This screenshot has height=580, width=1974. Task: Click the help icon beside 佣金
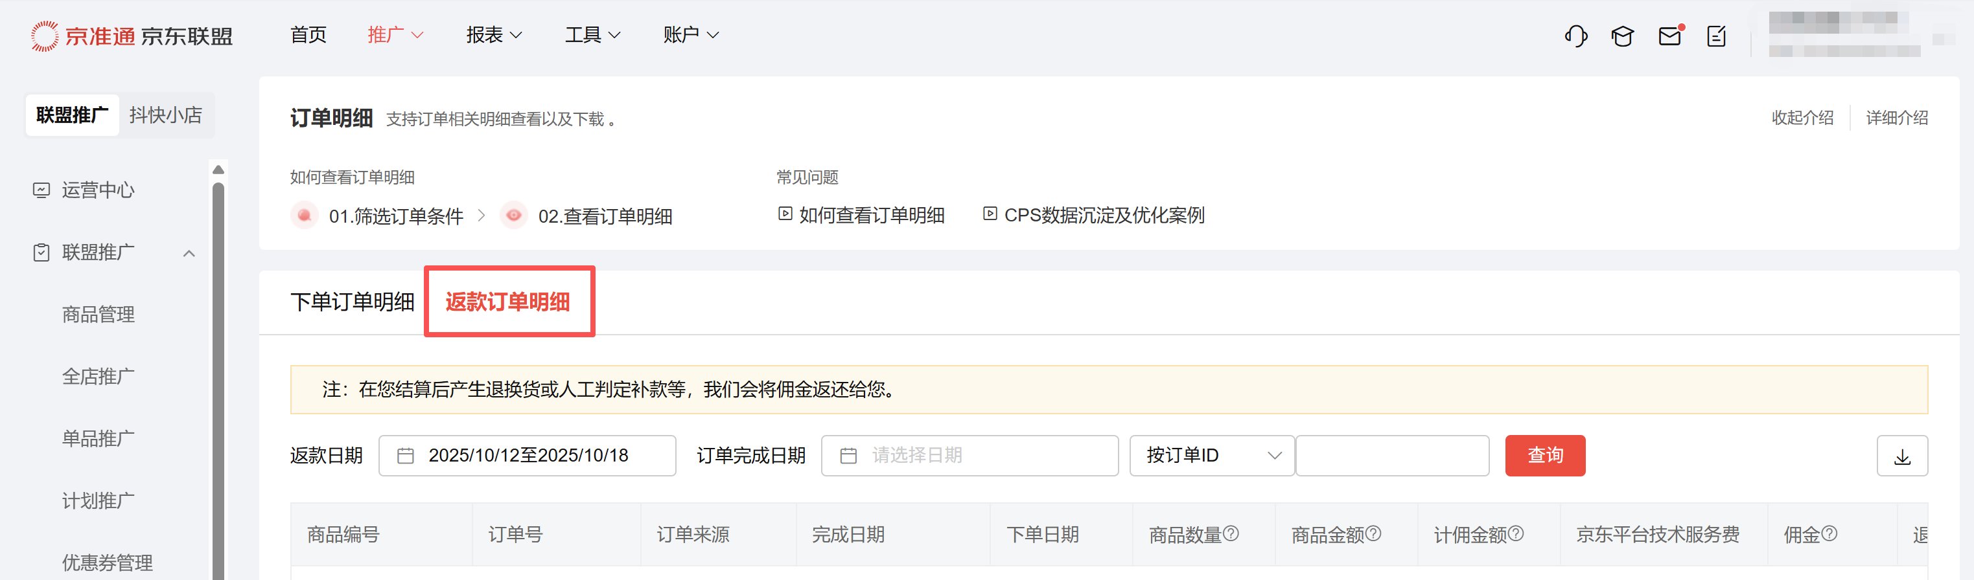coord(1829,533)
